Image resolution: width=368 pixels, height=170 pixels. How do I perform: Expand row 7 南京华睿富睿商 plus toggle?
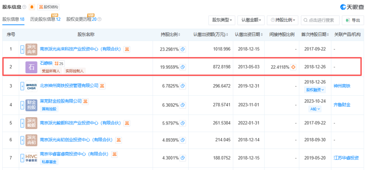tap(22, 158)
